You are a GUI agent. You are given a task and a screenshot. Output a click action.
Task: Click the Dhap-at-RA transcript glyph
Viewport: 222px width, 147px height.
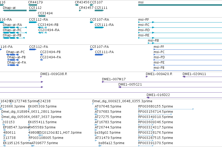[x=15, y=27]
